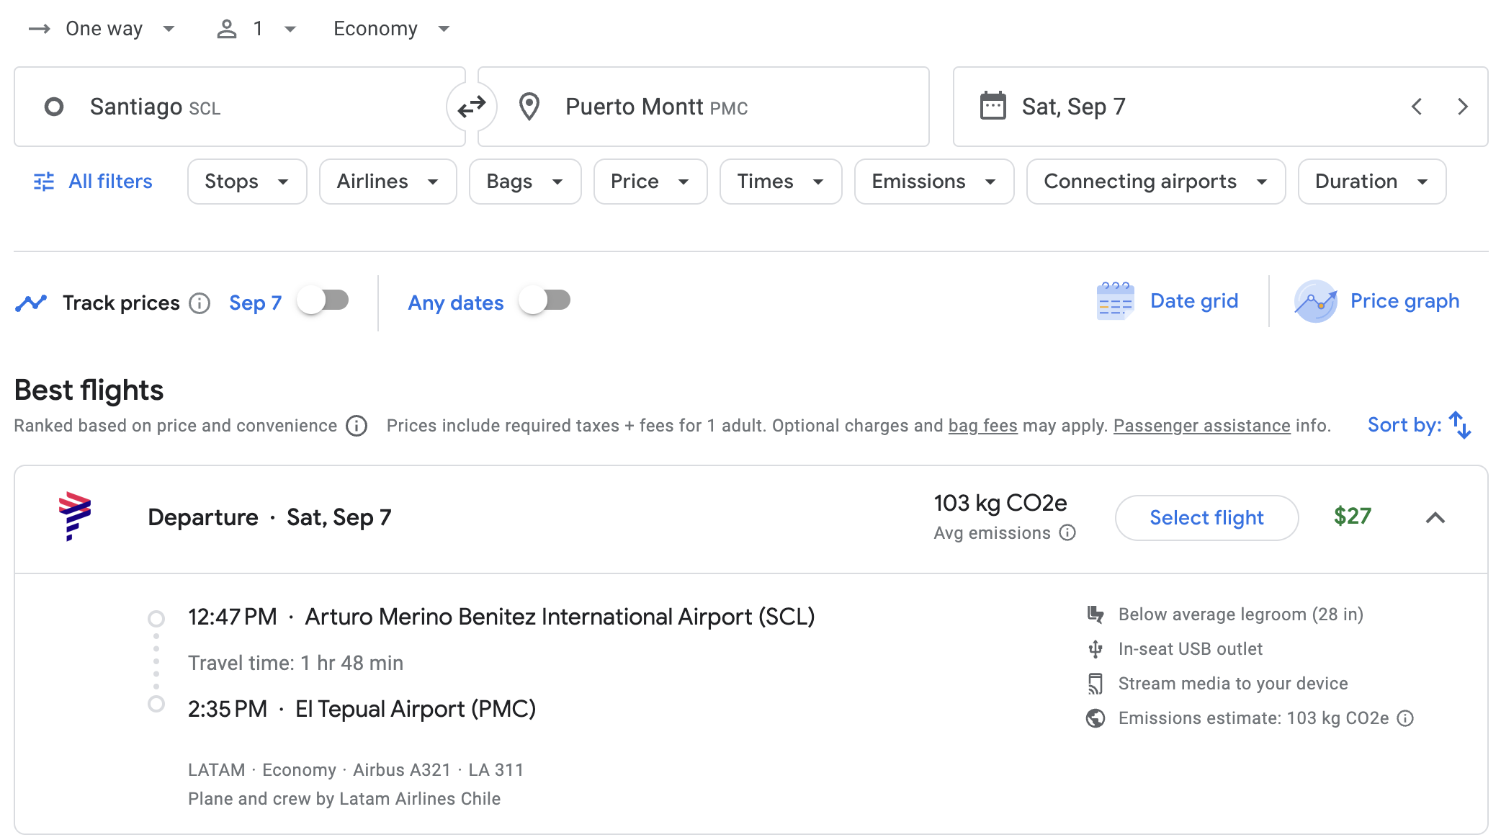Click the Price graph chart icon
Viewport: 1501px width, 840px height.
[x=1316, y=301]
